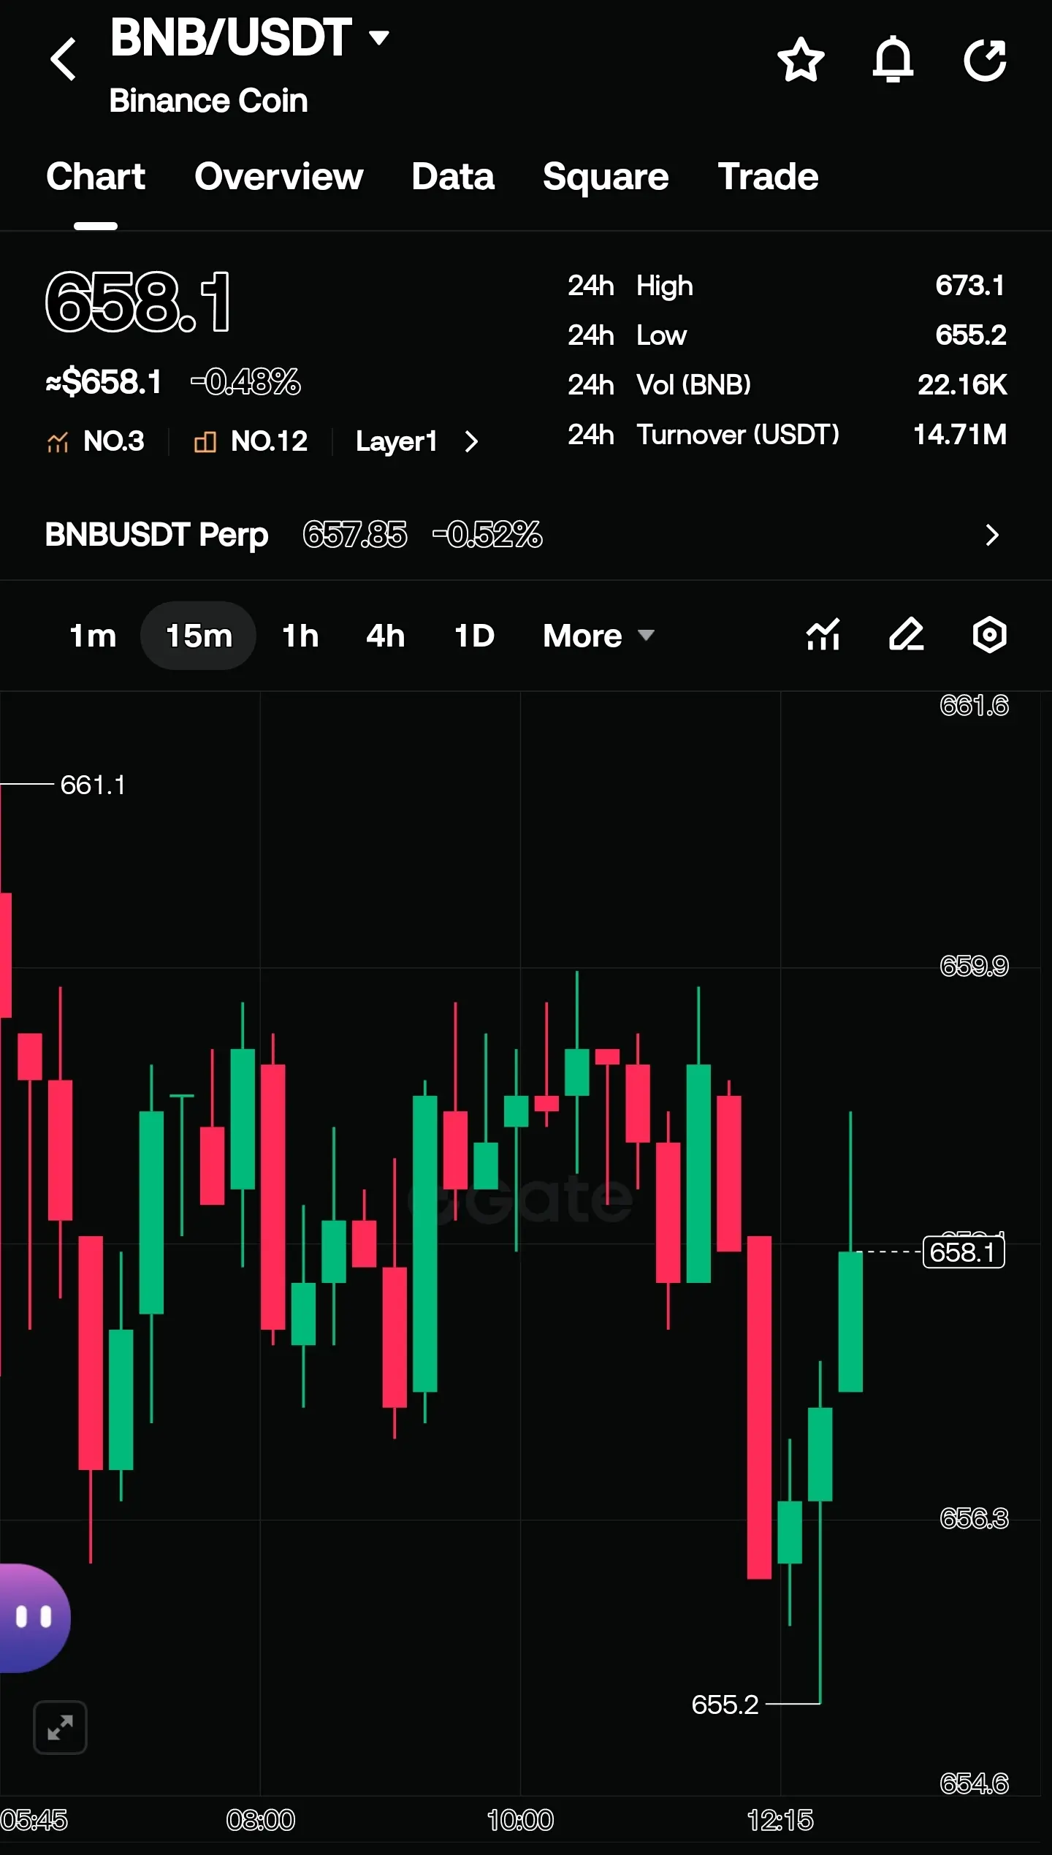Tap the share icon
Image resolution: width=1052 pixels, height=1855 pixels.
pyautogui.click(x=986, y=59)
